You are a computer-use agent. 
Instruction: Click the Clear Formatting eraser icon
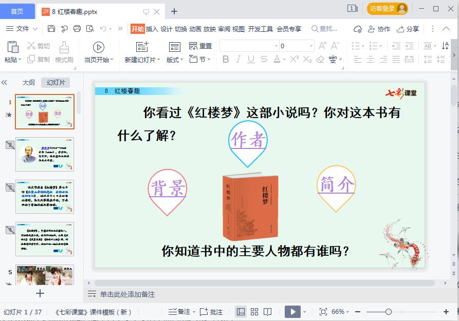(x=320, y=60)
